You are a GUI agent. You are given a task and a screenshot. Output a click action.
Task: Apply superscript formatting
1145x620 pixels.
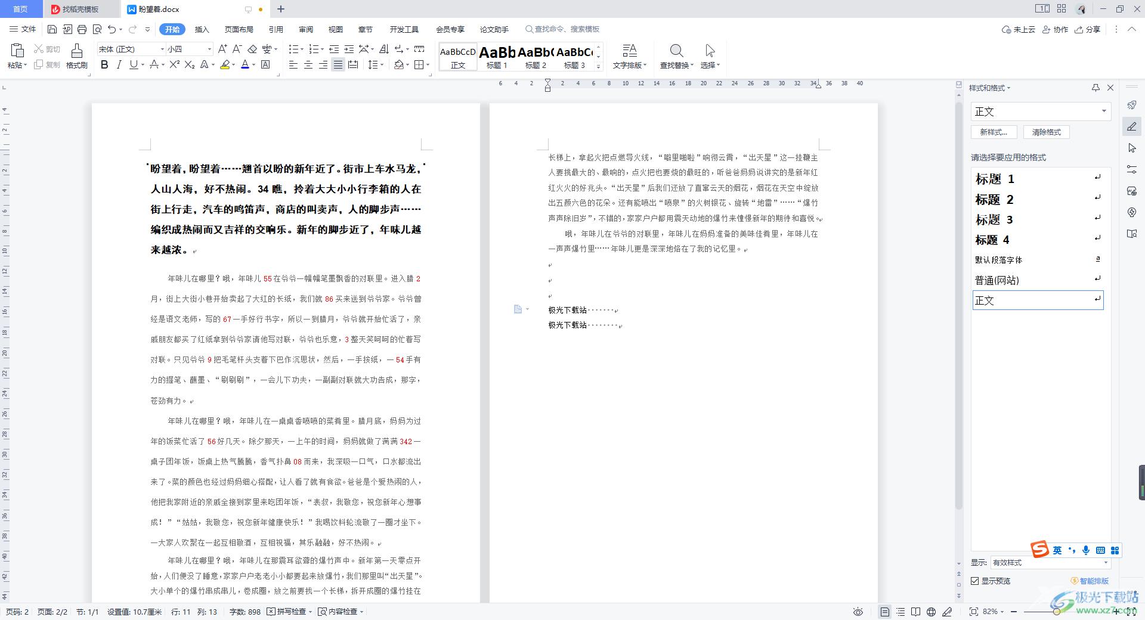174,64
